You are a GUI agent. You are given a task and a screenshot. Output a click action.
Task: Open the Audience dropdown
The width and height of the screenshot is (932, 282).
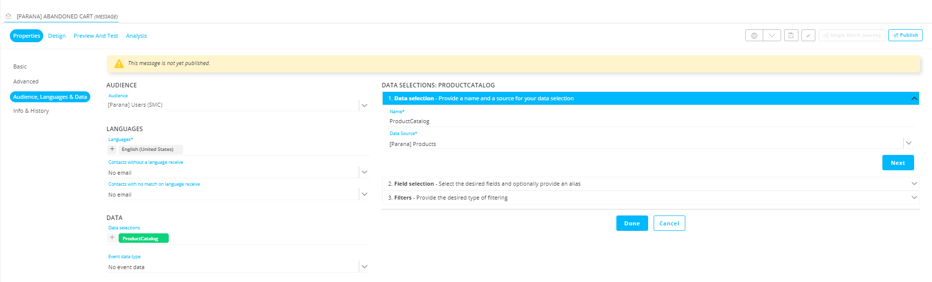364,105
